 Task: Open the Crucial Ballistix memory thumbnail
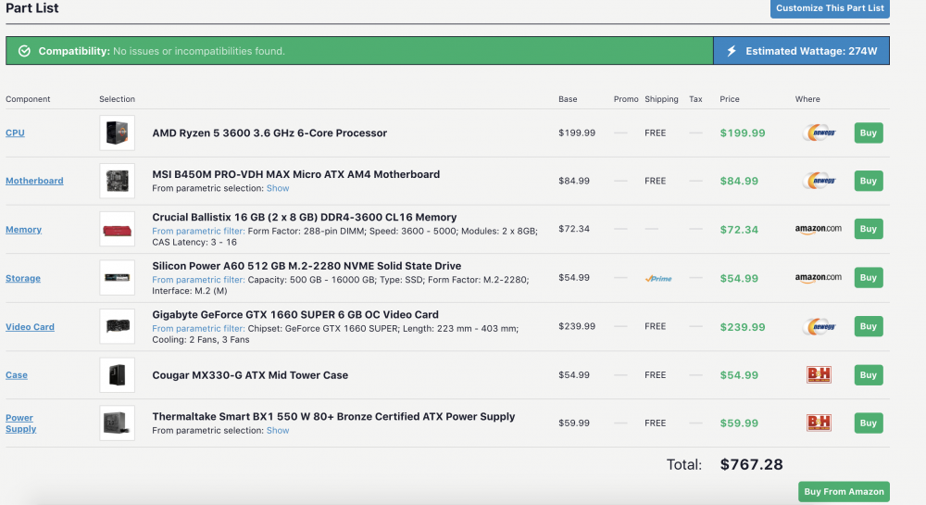[118, 229]
